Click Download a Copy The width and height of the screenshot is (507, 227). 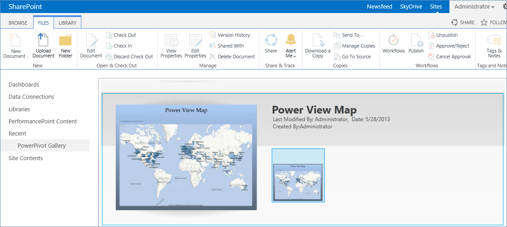pos(318,46)
